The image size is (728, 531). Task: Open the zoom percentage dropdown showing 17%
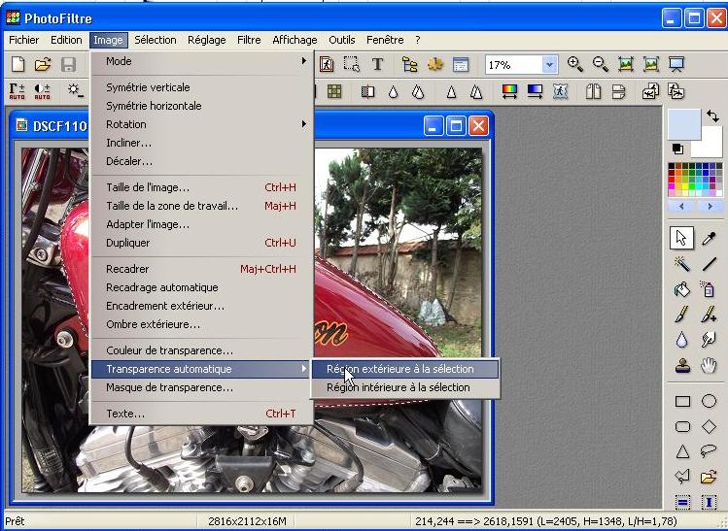click(549, 64)
